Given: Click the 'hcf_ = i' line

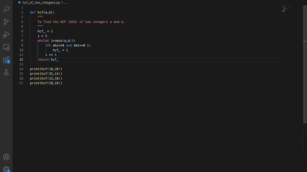Looking at the screenshot, I should [x=60, y=50].
